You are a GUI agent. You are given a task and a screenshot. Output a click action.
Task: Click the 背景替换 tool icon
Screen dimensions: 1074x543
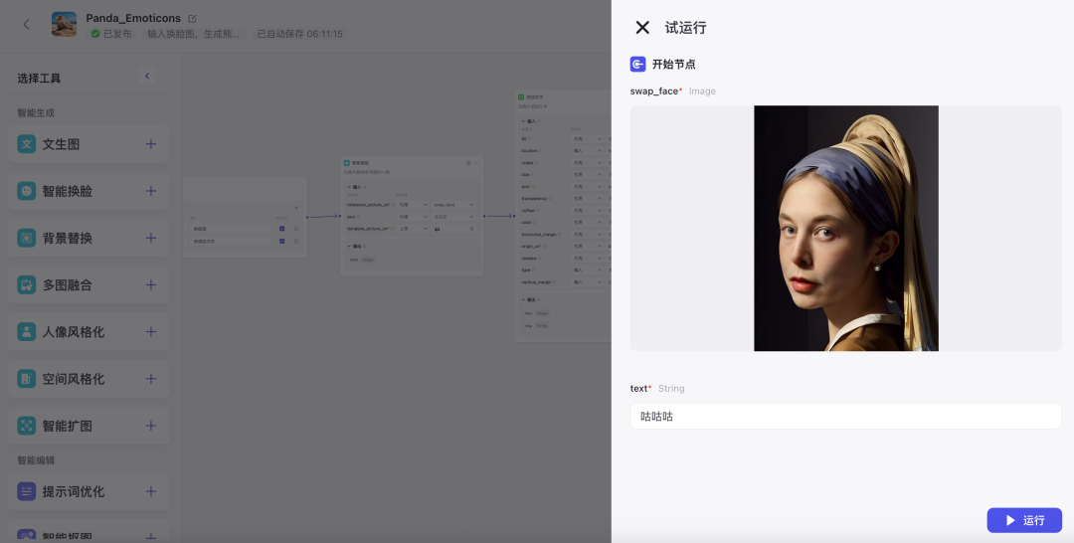point(26,238)
